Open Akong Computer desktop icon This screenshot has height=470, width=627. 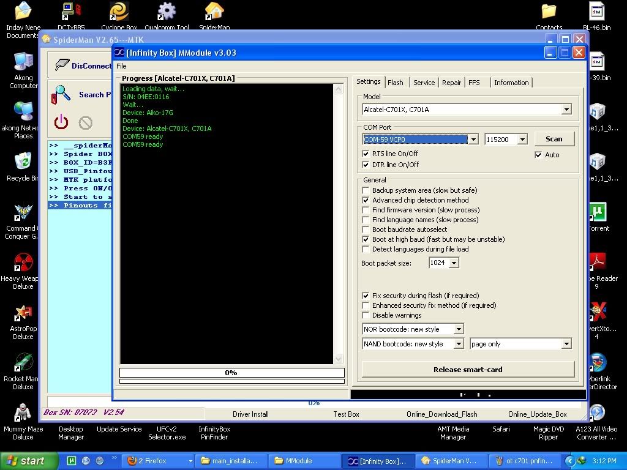[x=23, y=62]
